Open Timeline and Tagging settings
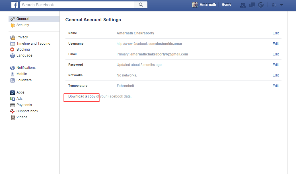 coord(33,43)
